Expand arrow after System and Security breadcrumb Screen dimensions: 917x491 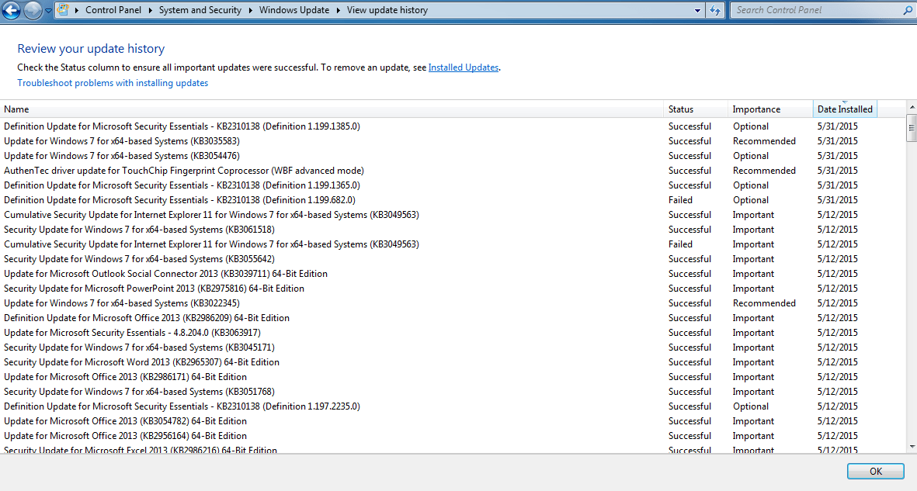click(251, 11)
